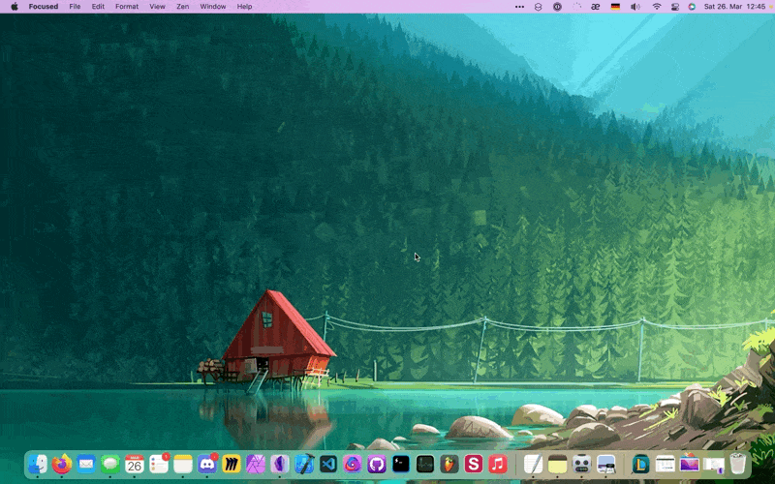Launch the GitHub Desktop dock icon
The image size is (775, 484).
377,465
